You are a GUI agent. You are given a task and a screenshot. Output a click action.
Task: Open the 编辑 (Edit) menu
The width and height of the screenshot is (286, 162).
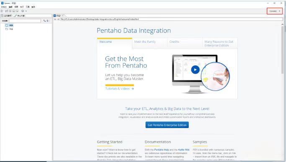(x=10, y=7)
